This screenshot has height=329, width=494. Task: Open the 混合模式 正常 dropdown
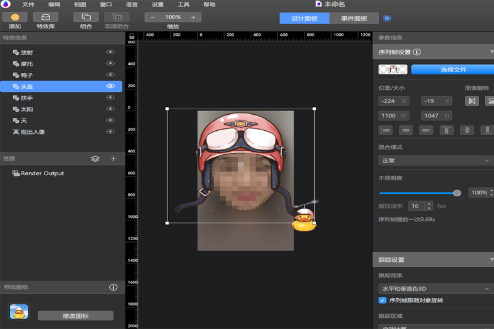(x=436, y=160)
